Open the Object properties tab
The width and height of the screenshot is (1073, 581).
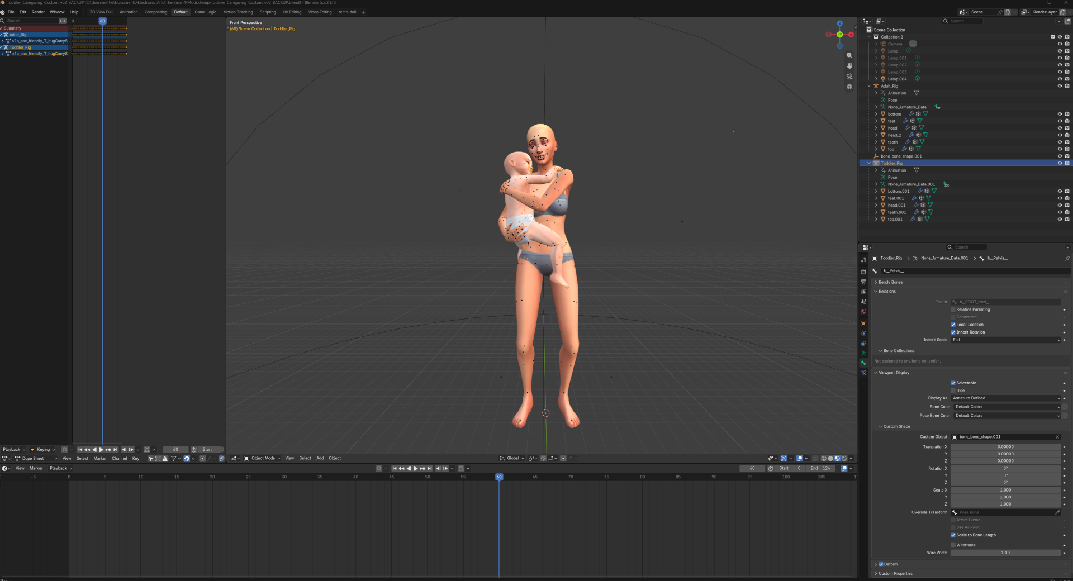pos(863,323)
